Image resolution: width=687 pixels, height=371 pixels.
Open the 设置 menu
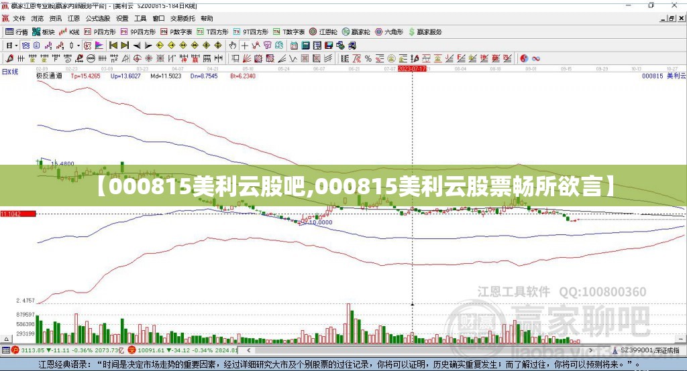pyautogui.click(x=122, y=18)
